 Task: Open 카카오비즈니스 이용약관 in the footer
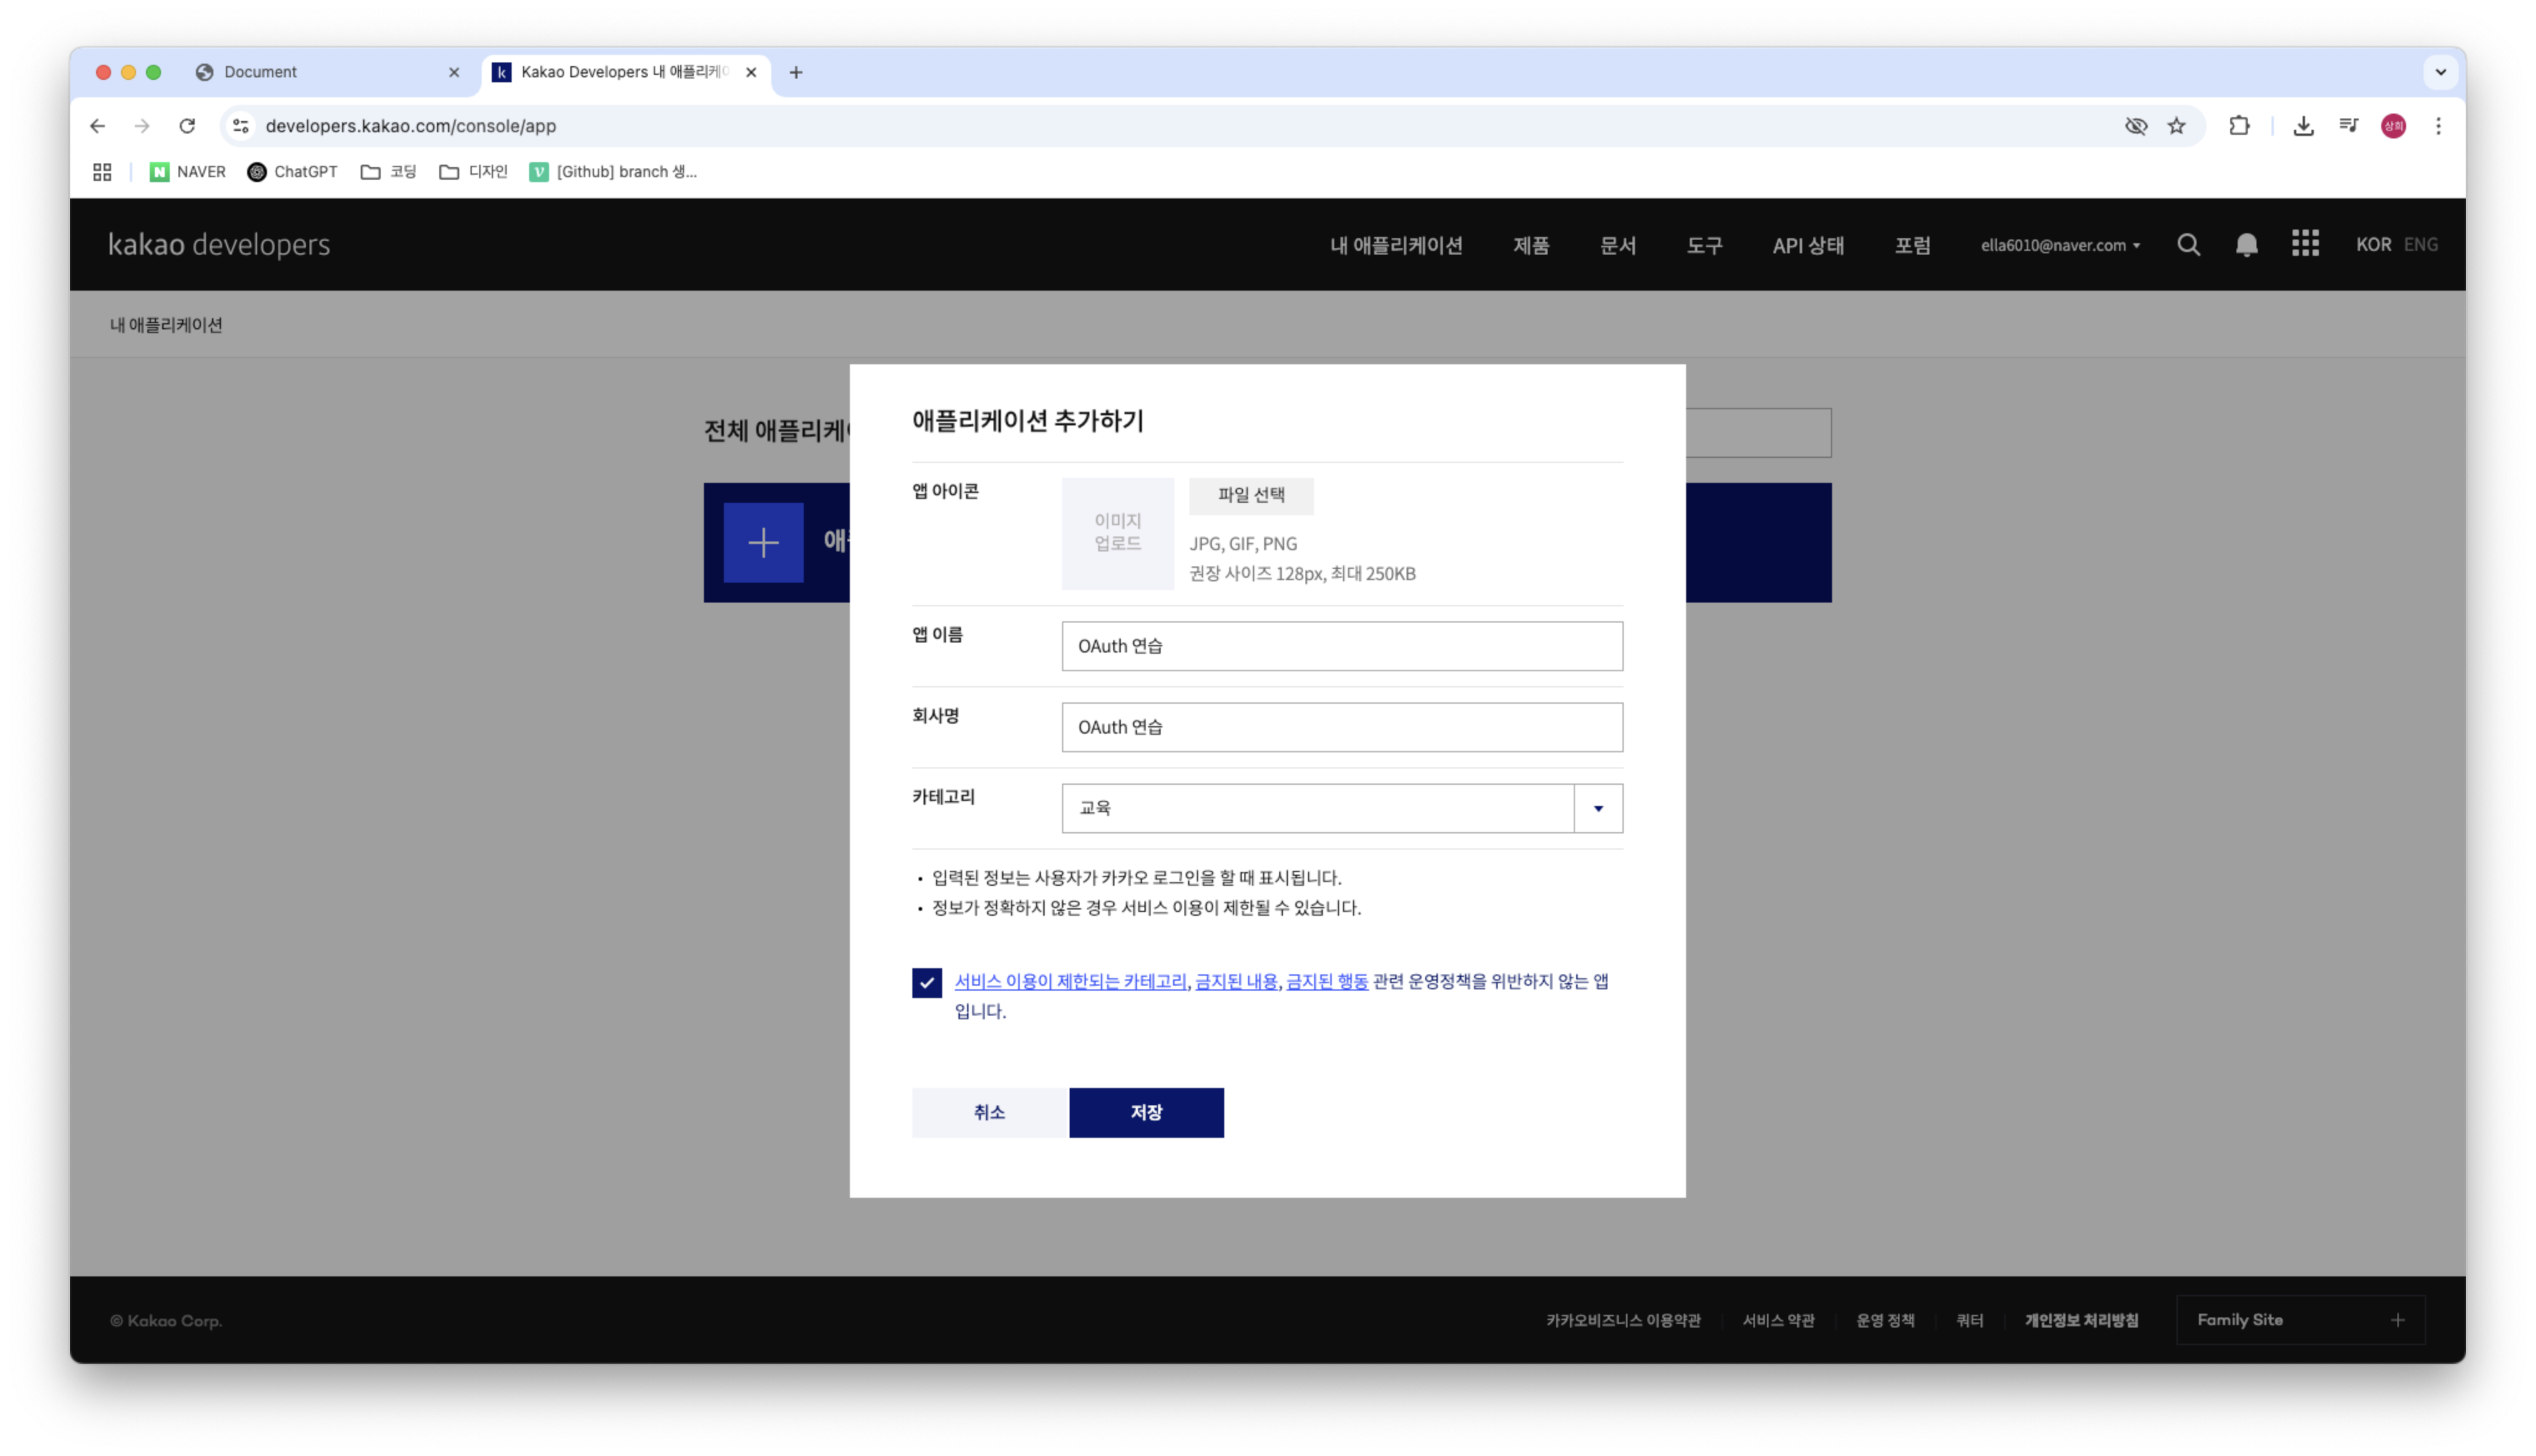click(x=1623, y=1320)
